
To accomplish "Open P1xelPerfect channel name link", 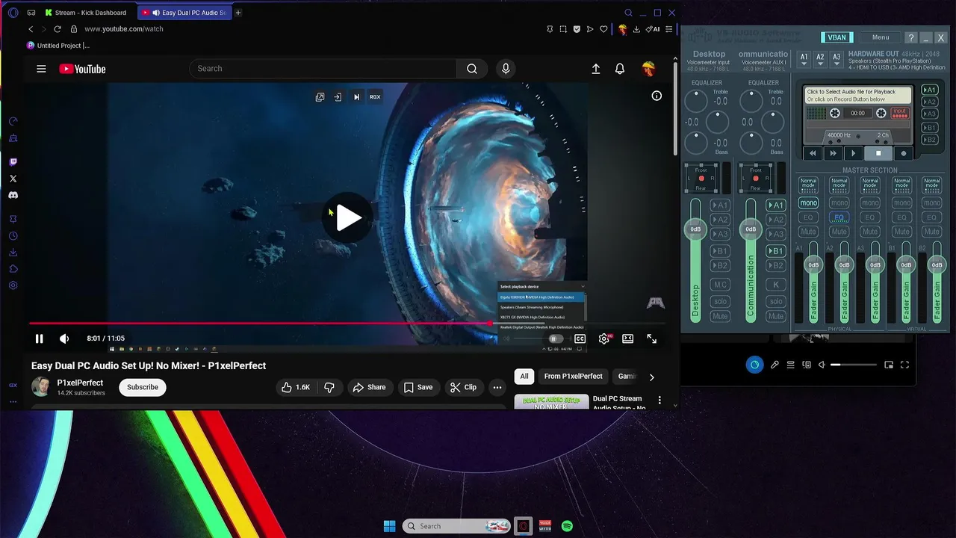I will pos(80,383).
